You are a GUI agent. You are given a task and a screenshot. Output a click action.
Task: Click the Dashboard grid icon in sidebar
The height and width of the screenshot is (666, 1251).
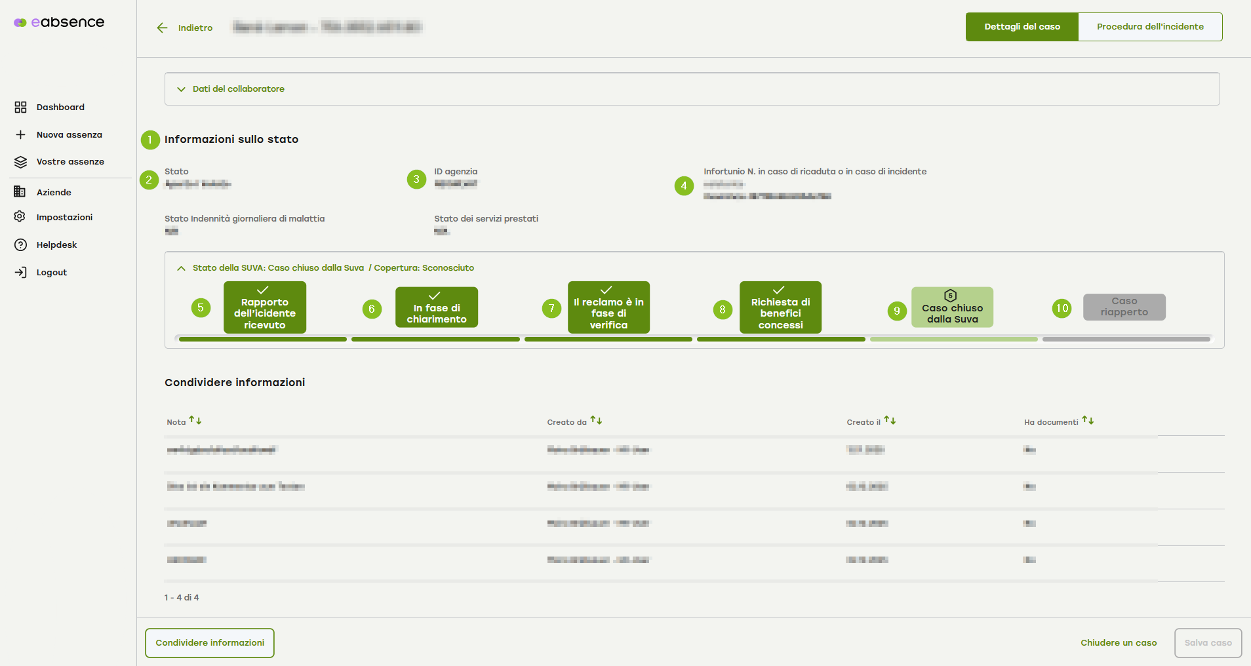(20, 108)
